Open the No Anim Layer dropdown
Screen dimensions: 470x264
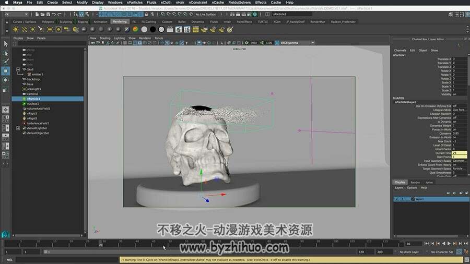coord(409,252)
